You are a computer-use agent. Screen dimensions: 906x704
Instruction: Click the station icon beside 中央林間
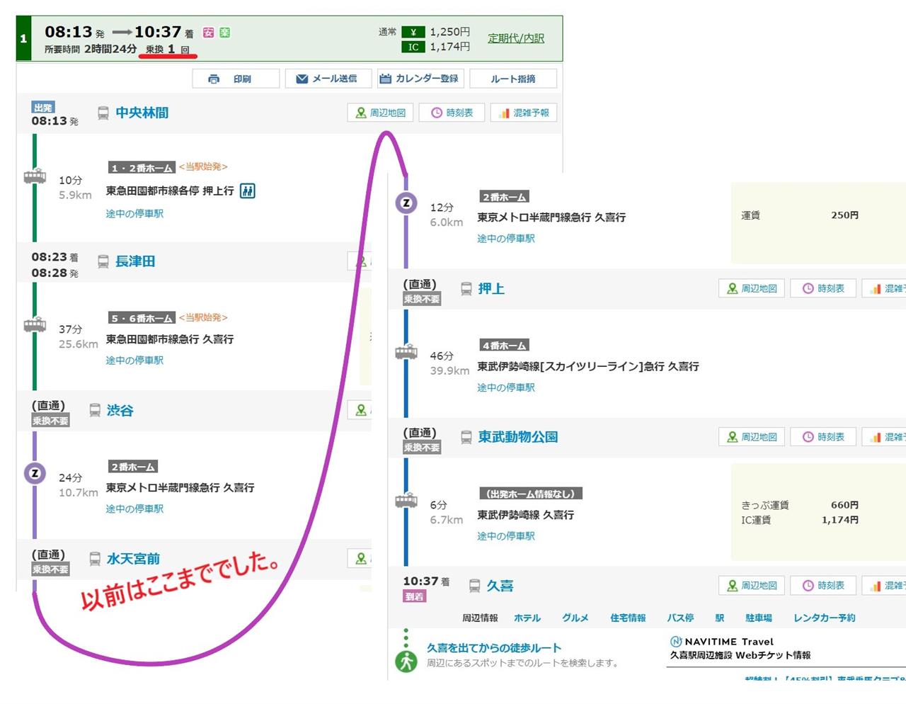(x=103, y=113)
